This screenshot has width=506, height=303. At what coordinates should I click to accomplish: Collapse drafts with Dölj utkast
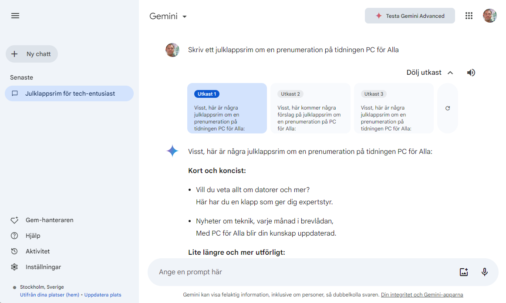(x=430, y=73)
